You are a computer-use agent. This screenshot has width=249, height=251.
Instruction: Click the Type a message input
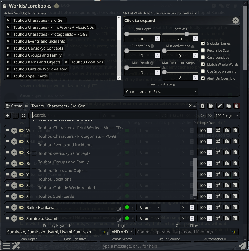click(129, 246)
